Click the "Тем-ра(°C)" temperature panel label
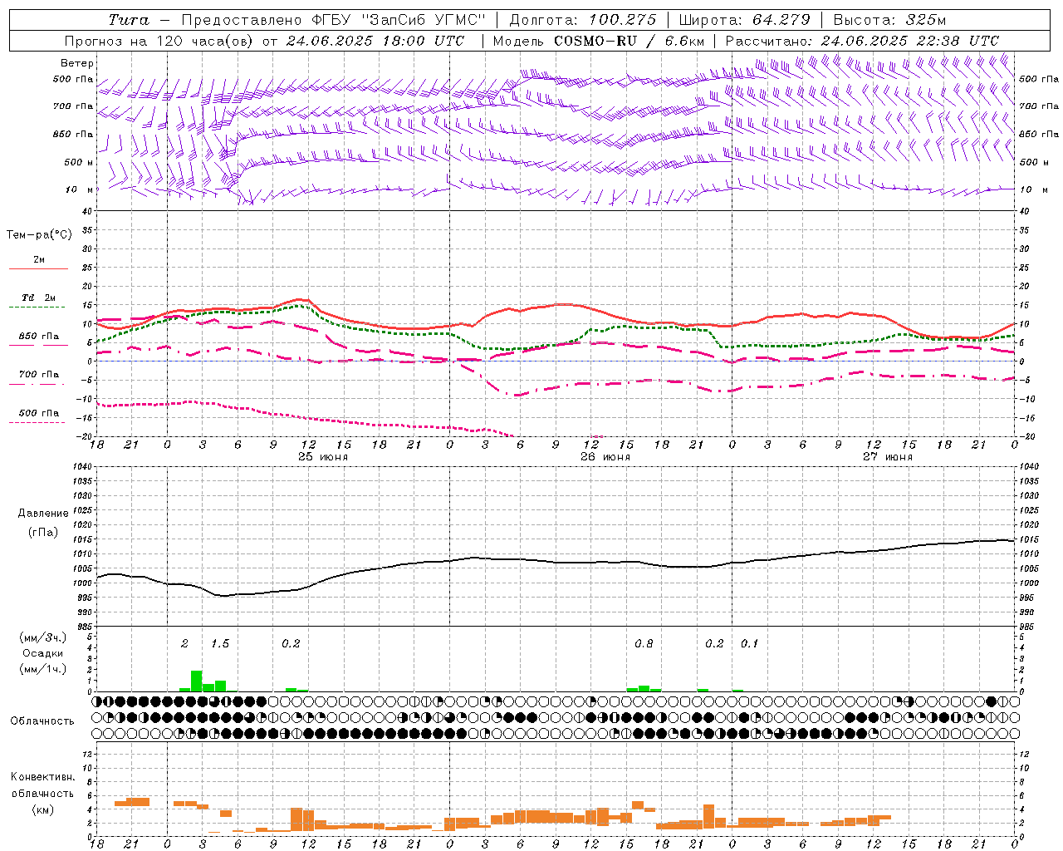The height and width of the screenshot is (851, 1063). pos(39,235)
